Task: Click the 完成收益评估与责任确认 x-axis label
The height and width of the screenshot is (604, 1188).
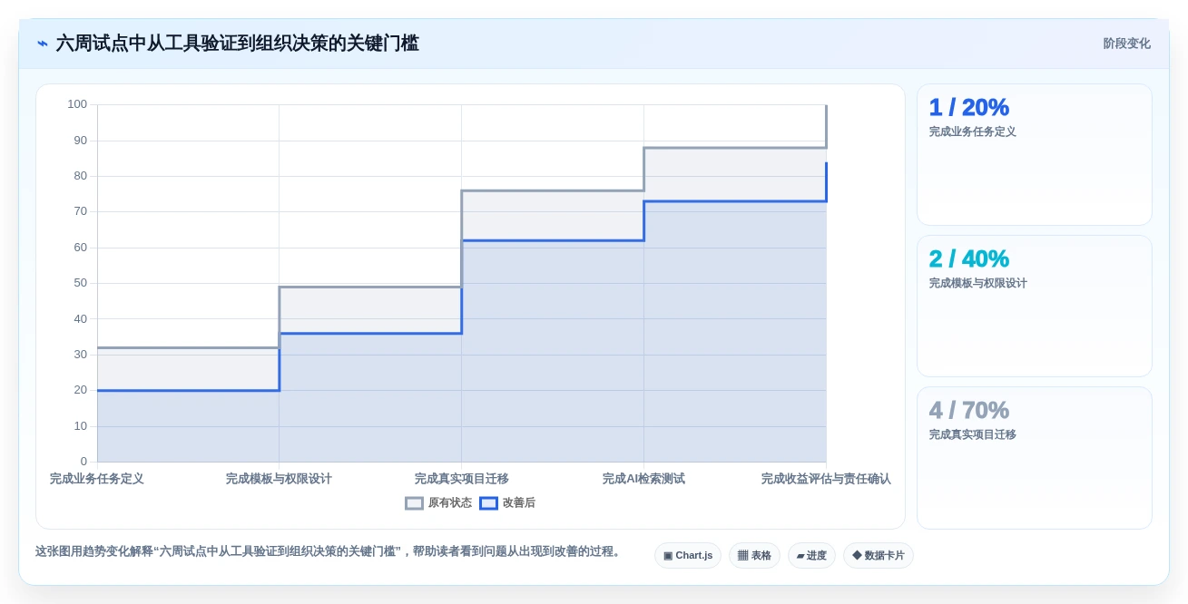Action: point(826,479)
